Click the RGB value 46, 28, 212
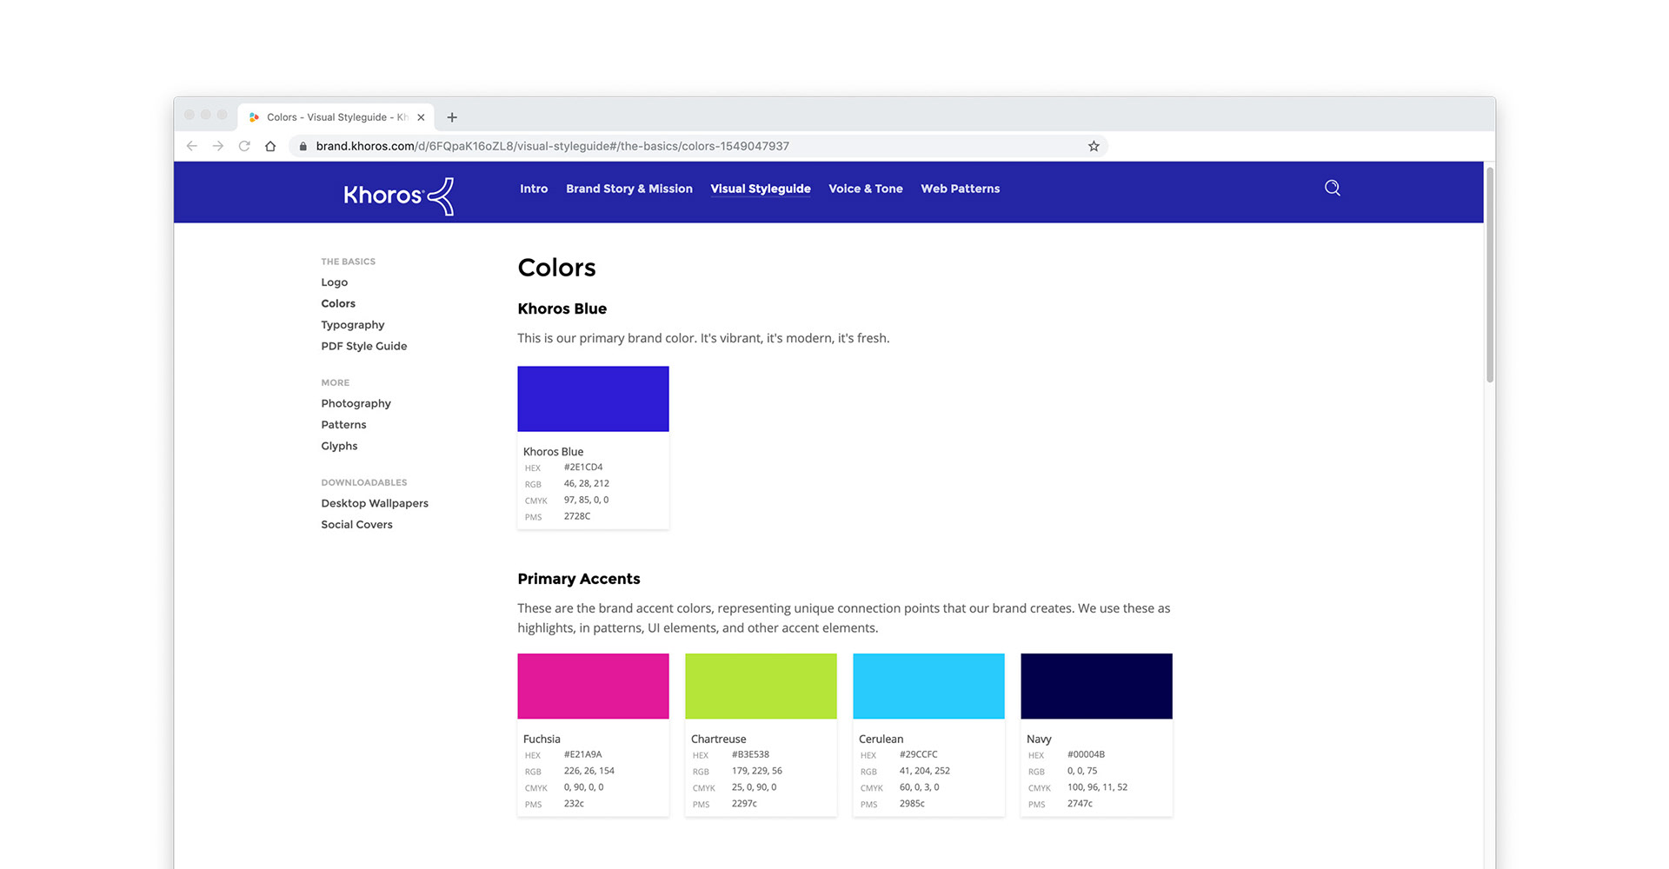This screenshot has height=869, width=1669. click(587, 484)
